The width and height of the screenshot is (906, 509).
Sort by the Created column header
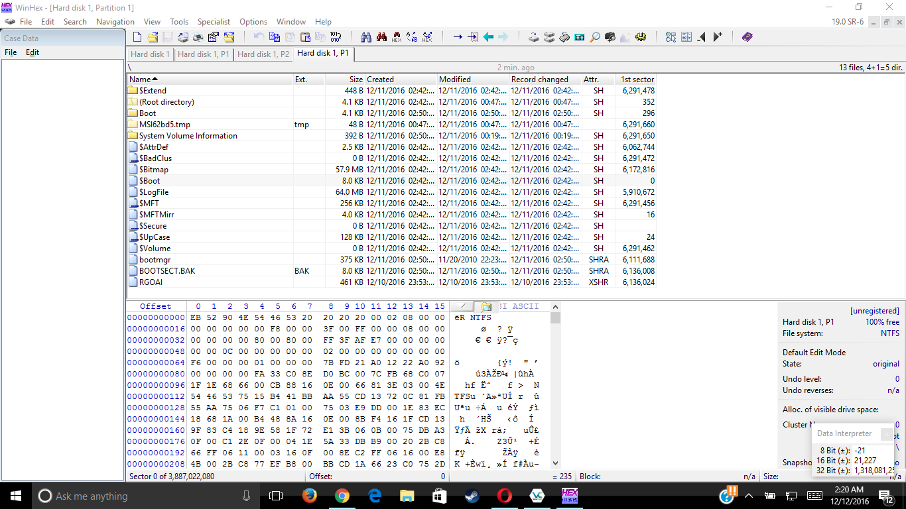pos(401,80)
